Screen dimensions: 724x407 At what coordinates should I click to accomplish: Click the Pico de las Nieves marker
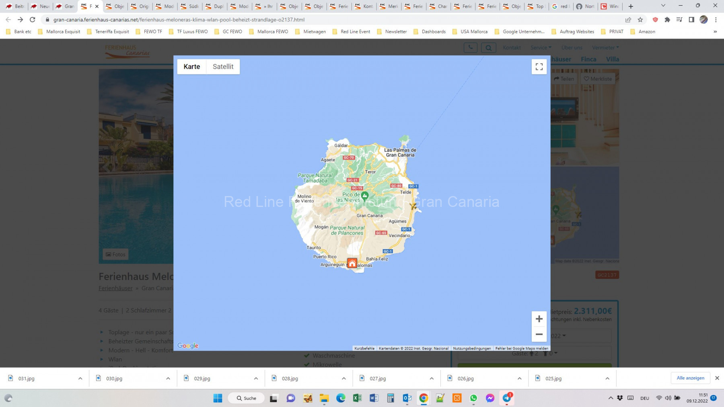point(365,196)
